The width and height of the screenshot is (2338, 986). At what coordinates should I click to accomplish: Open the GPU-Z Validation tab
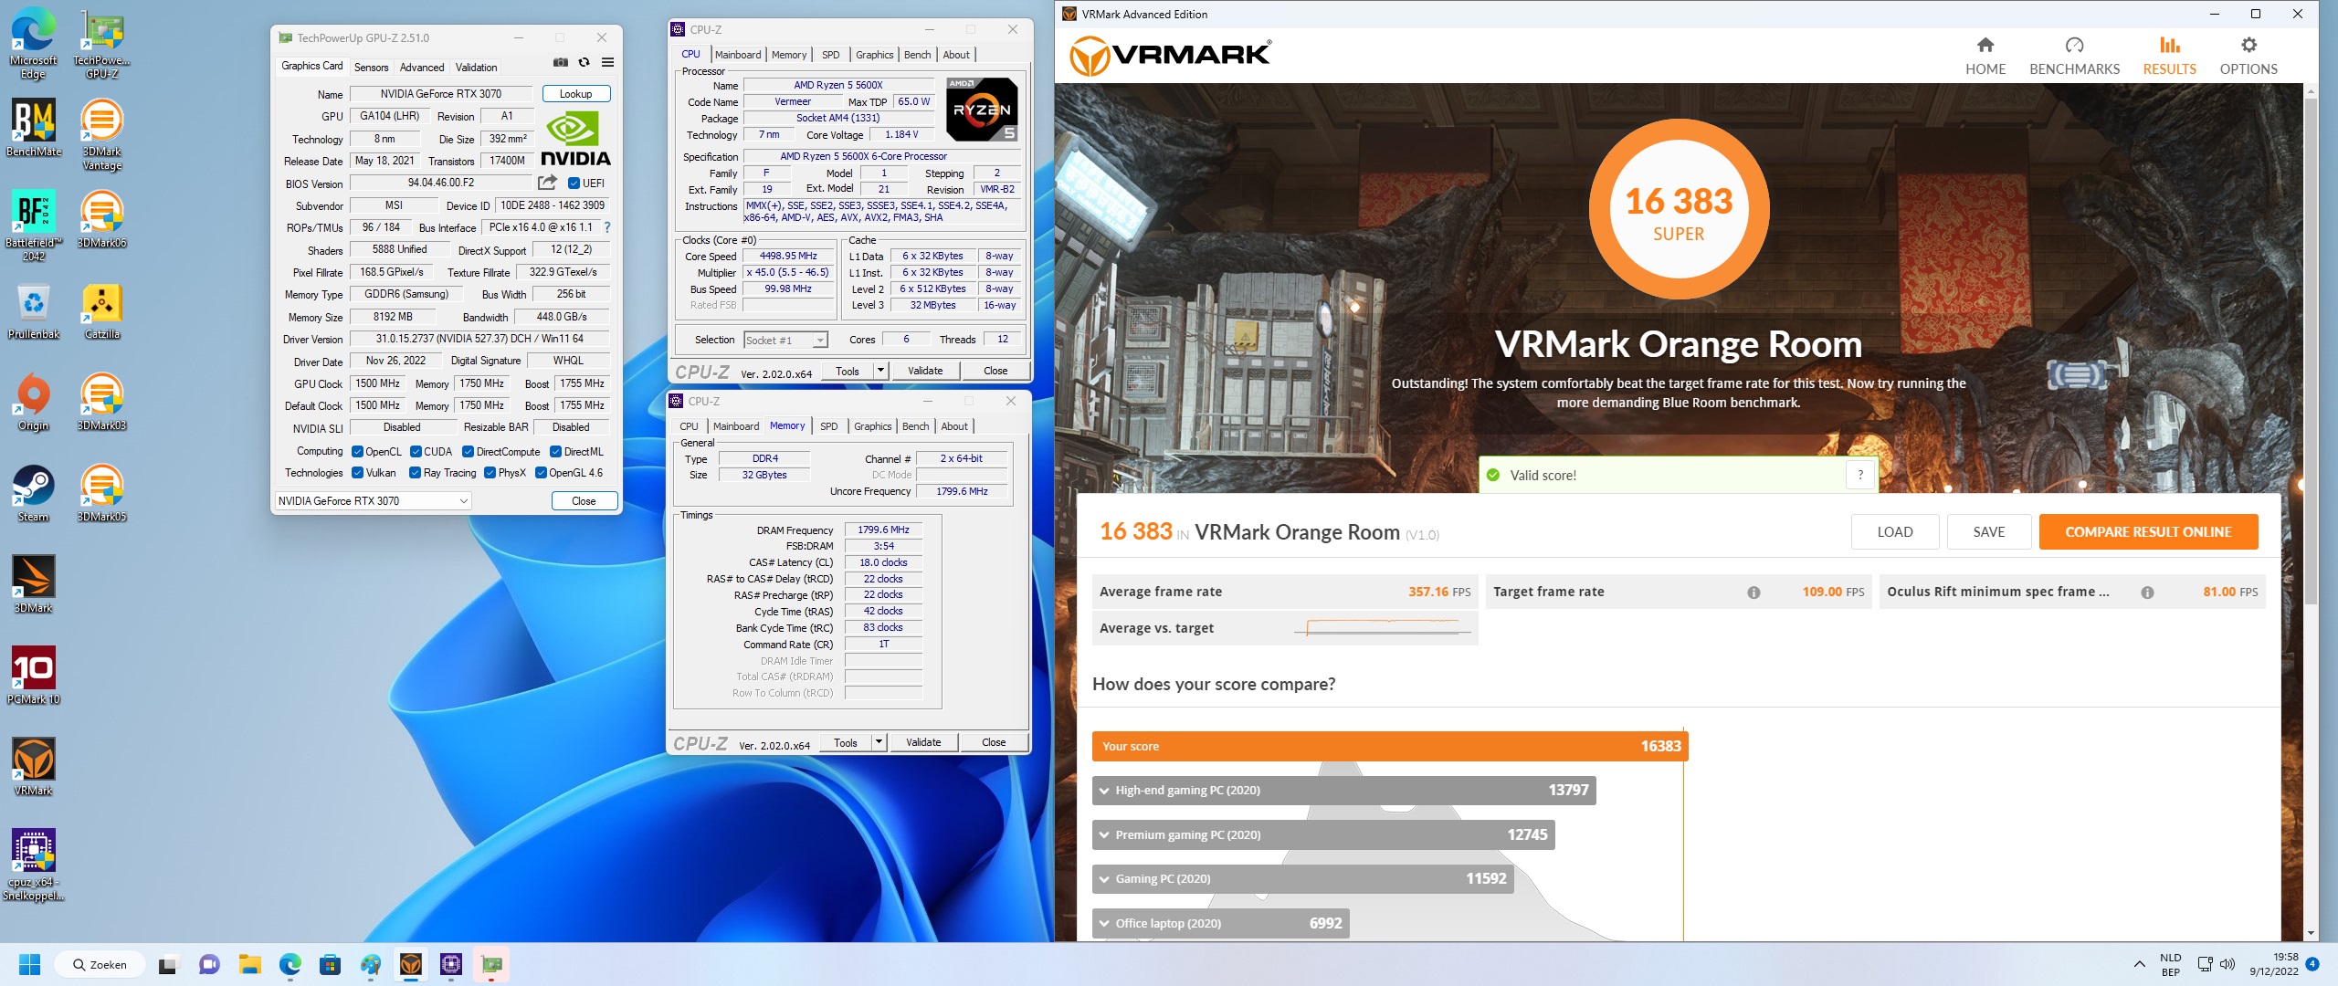pyautogui.click(x=477, y=68)
